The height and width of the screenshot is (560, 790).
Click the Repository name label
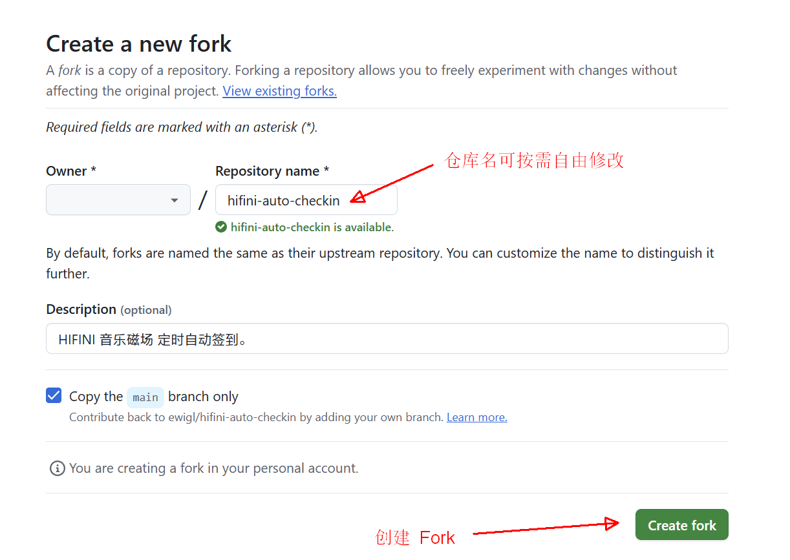click(x=272, y=171)
